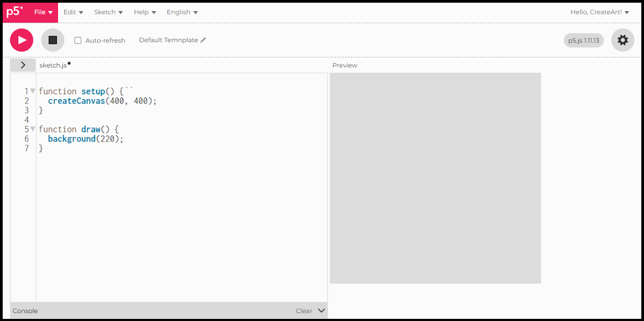Open the English language dropdown
644x321 pixels.
[182, 12]
